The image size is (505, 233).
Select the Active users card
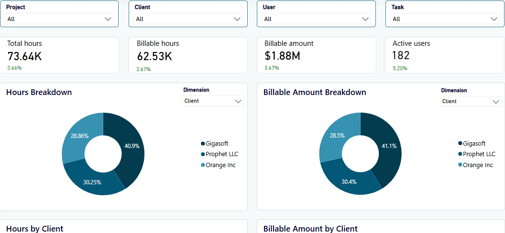pos(445,55)
